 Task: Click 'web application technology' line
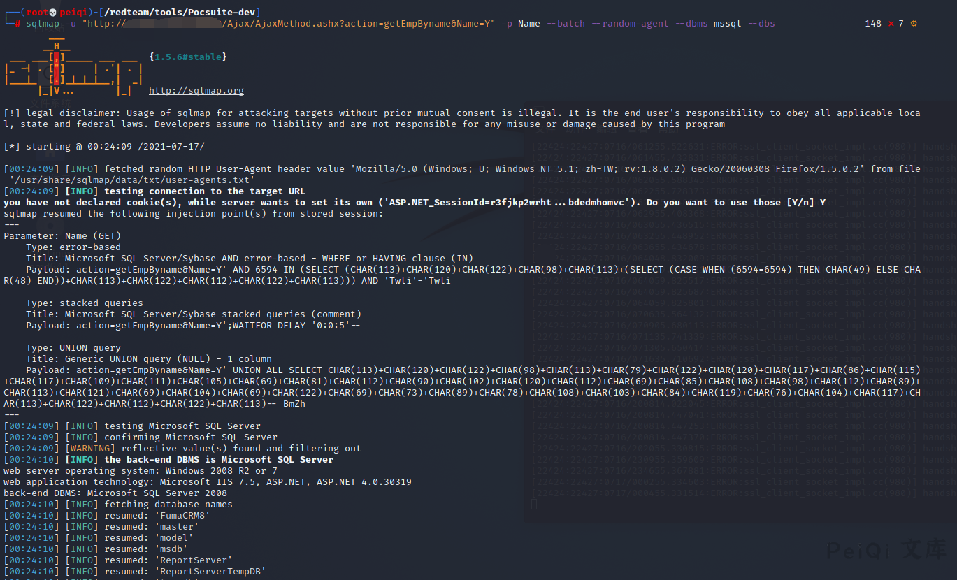click(x=208, y=482)
